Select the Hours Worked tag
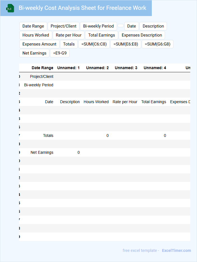 coord(36,35)
